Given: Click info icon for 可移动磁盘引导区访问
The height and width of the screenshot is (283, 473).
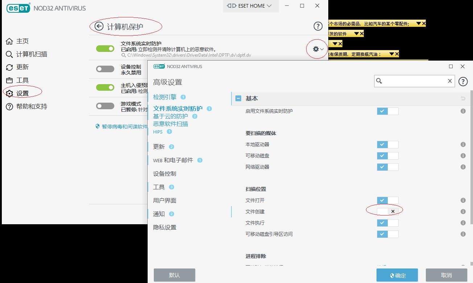Looking at the screenshot, I should pyautogui.click(x=463, y=234).
